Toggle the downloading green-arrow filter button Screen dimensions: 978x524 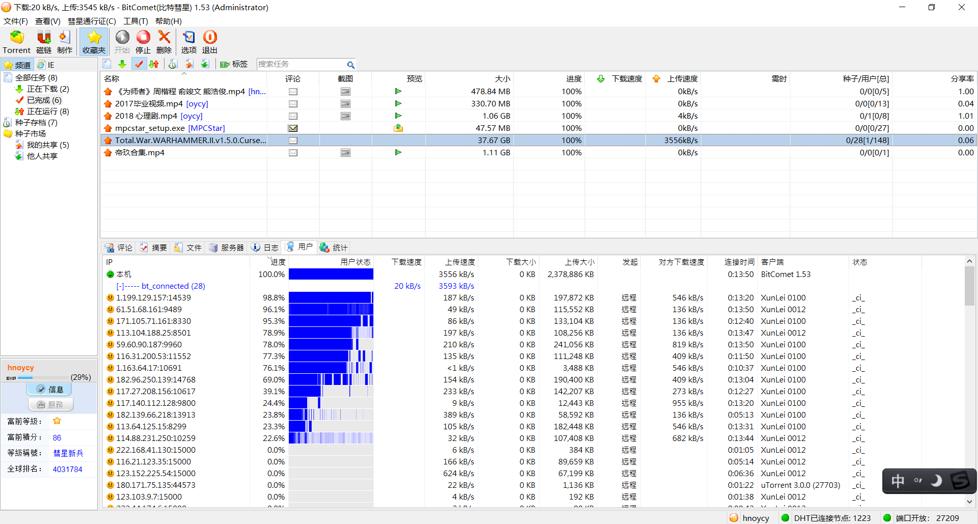click(x=122, y=64)
